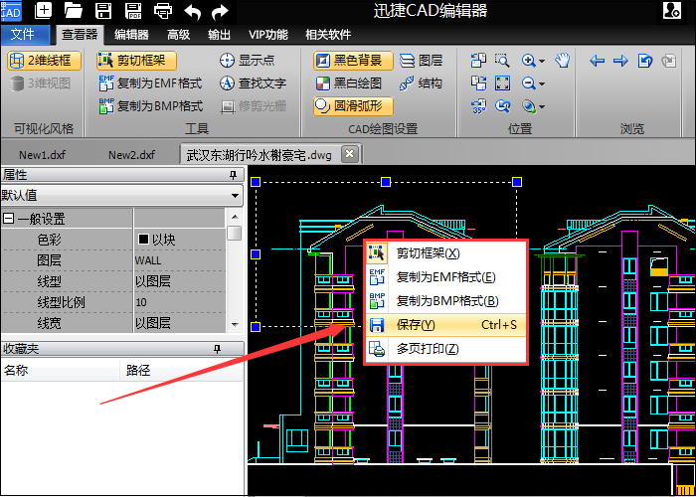The width and height of the screenshot is (696, 497).
Task: Click the 名称 column header
Action: click(x=60, y=371)
